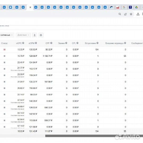
Task: Click the help icon next to Вступления
Action: coord(97,43)
